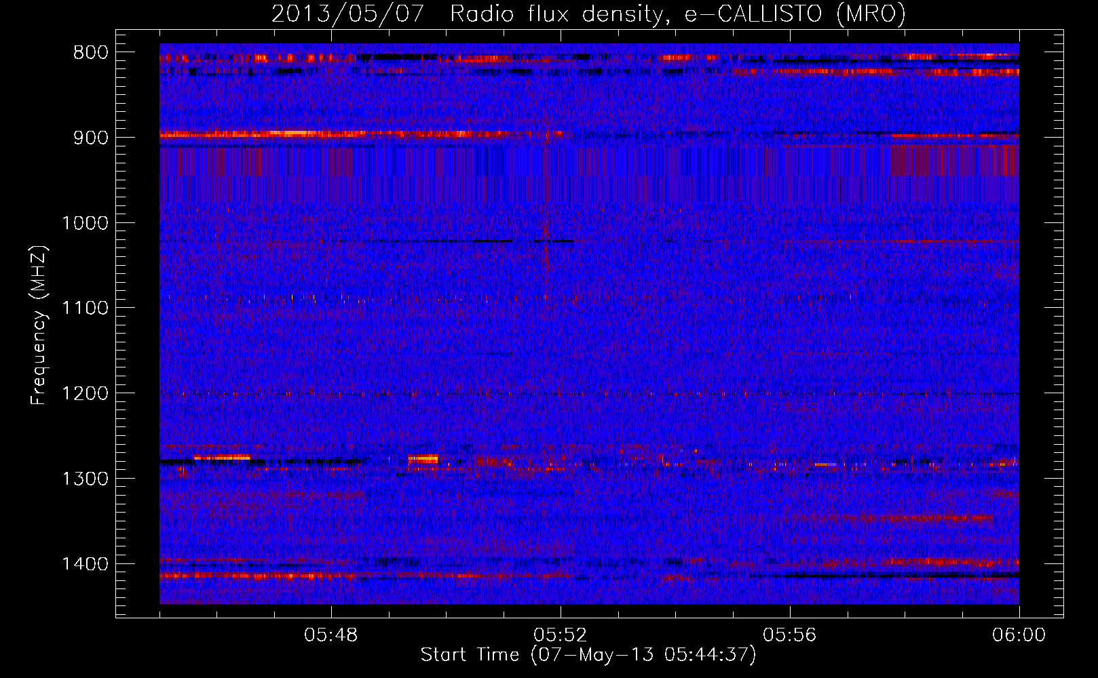This screenshot has height=678, width=1098.
Task: Select the 1200 frequency tick label
Action: 86,394
